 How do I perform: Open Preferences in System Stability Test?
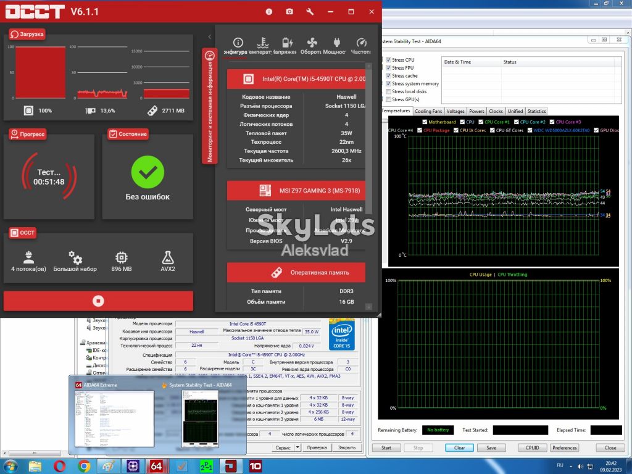[564, 448]
